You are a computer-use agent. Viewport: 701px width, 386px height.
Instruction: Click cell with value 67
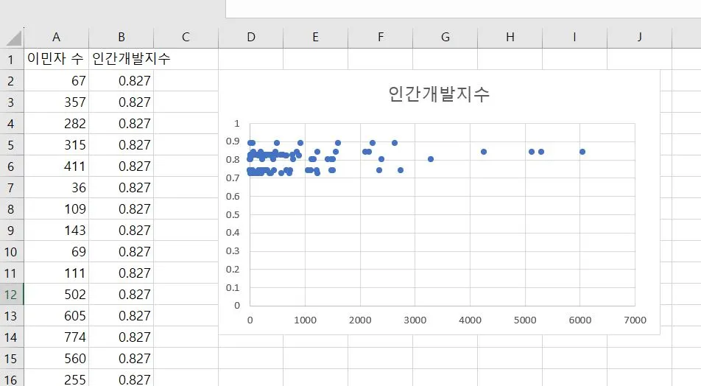[56, 80]
